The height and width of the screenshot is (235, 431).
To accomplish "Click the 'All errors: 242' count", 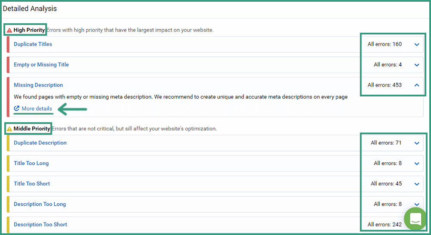I will (x=384, y=225).
